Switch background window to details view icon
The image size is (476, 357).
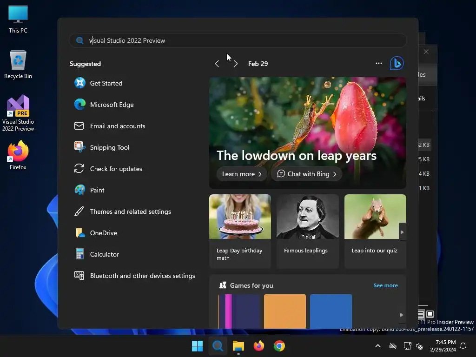(421, 314)
